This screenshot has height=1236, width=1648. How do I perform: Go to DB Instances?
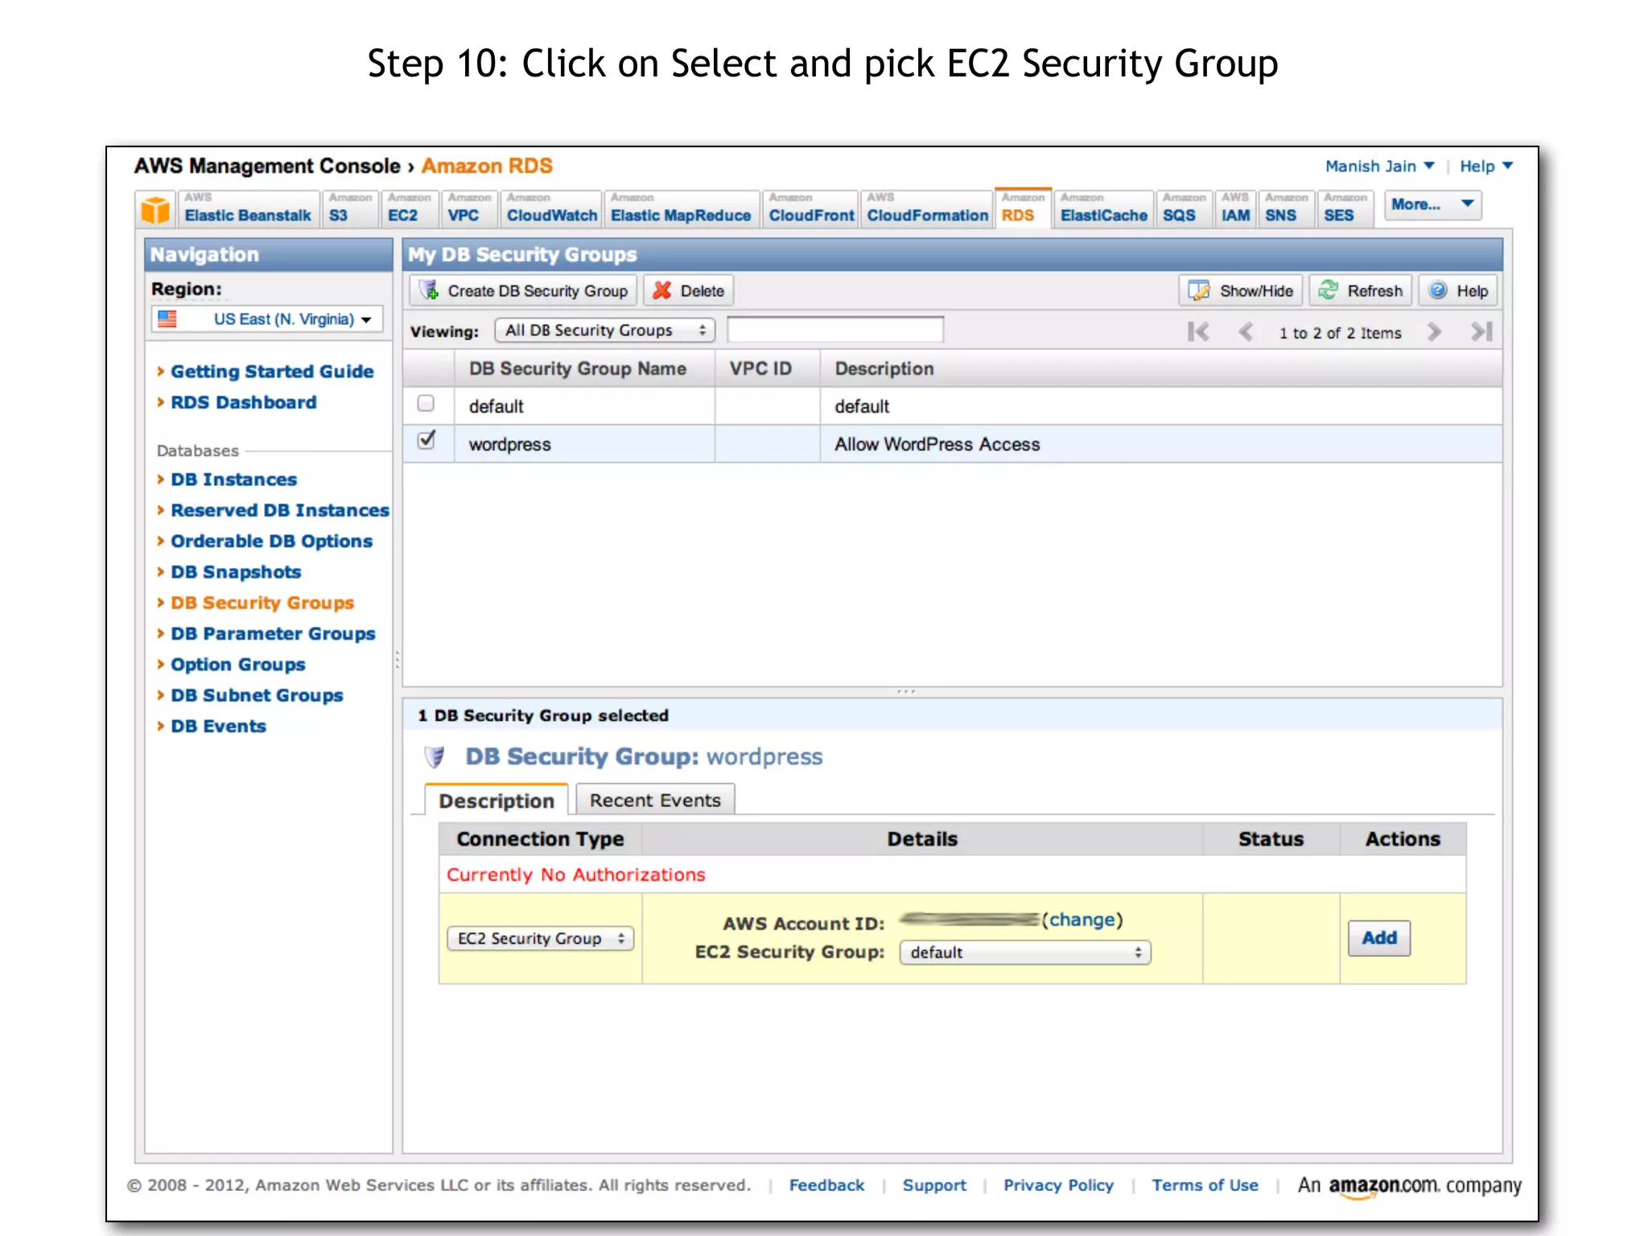click(x=233, y=480)
